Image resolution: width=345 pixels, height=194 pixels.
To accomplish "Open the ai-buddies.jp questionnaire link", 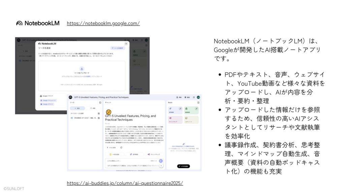I will pos(125,183).
